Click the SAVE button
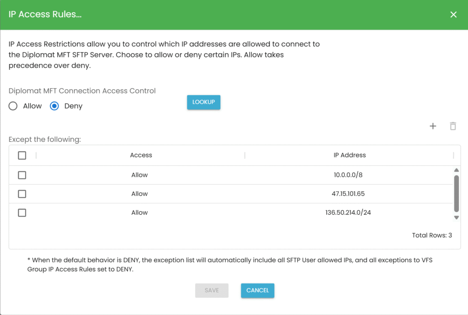This screenshot has width=468, height=315. point(212,290)
